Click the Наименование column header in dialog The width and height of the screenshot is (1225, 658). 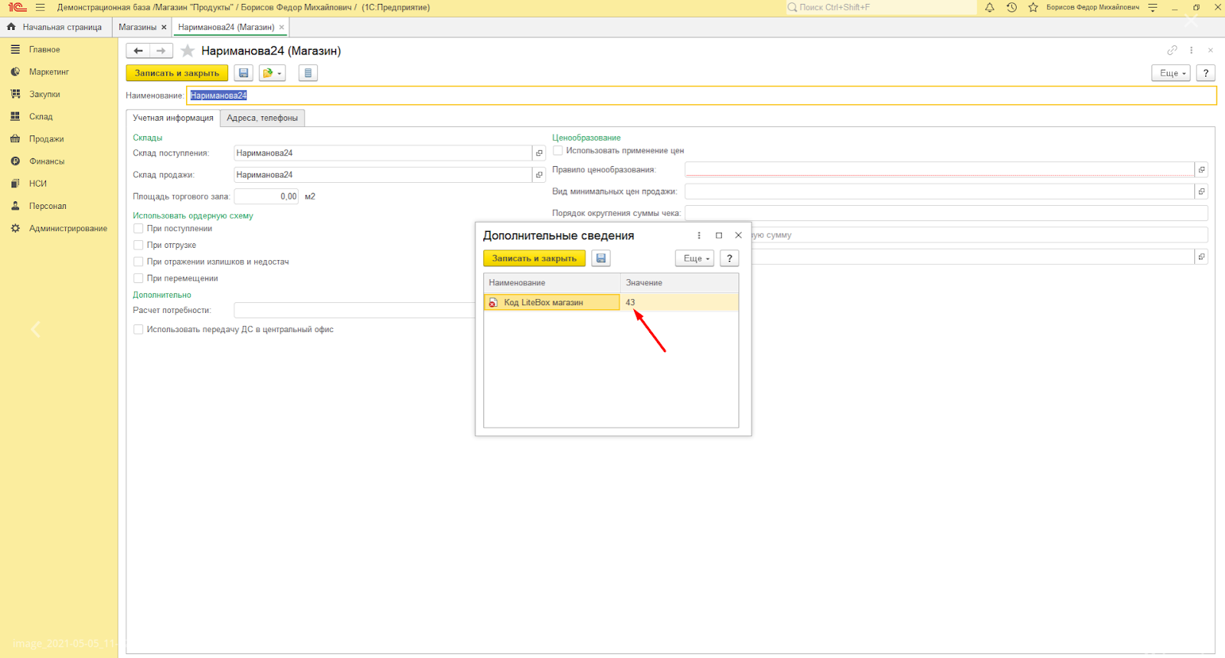pyautogui.click(x=552, y=283)
